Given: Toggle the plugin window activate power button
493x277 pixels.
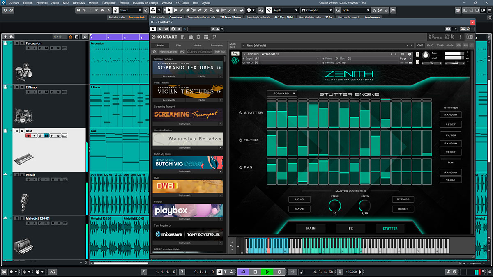Looking at the screenshot, I should 153,29.
